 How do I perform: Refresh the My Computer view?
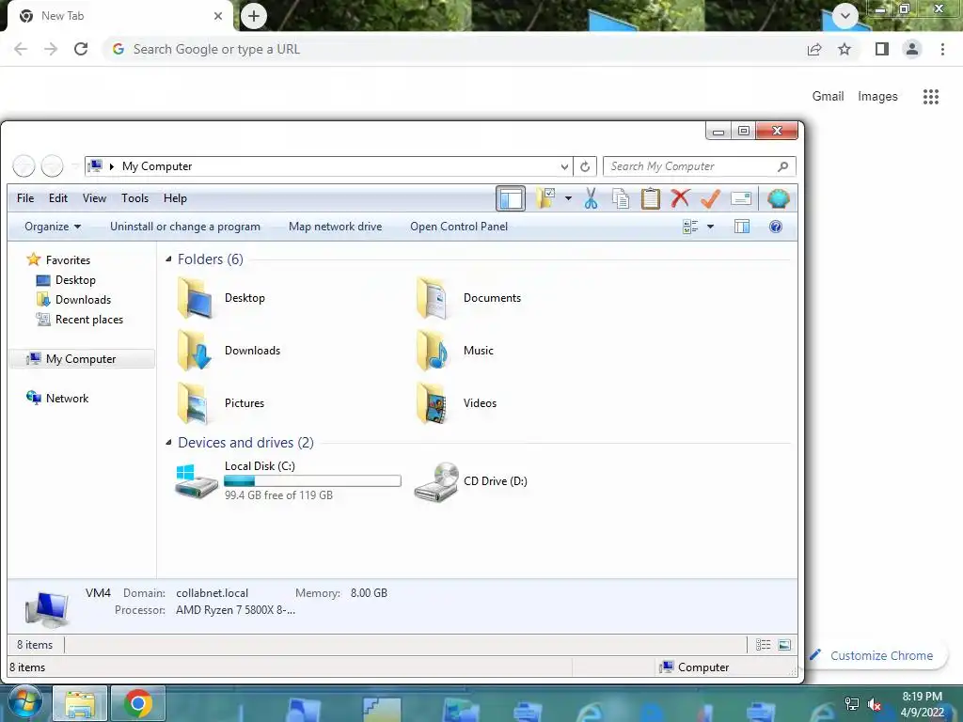[585, 166]
